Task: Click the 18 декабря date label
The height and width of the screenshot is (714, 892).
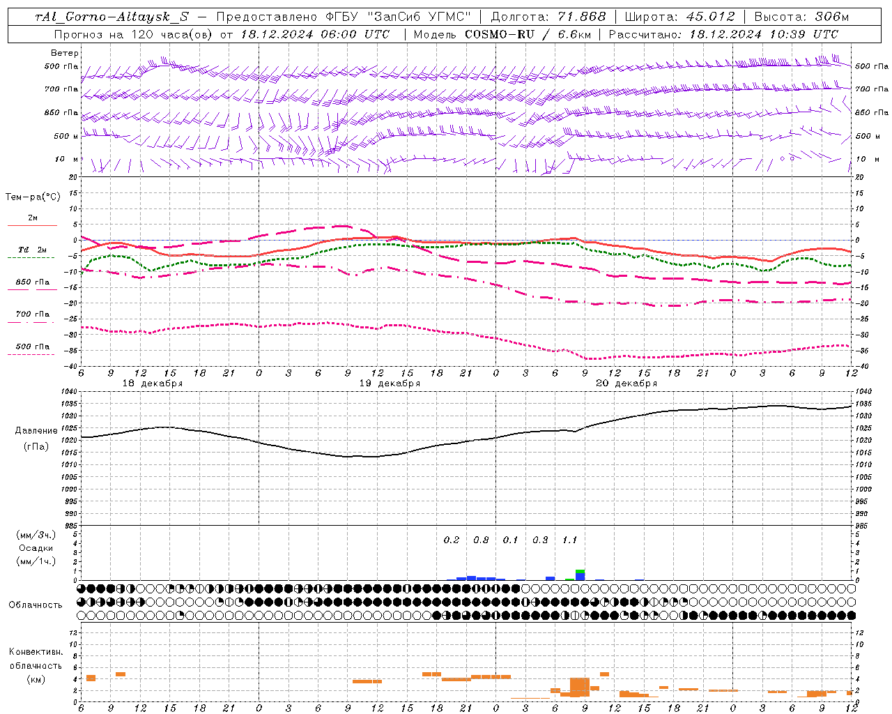Action: coord(153,383)
